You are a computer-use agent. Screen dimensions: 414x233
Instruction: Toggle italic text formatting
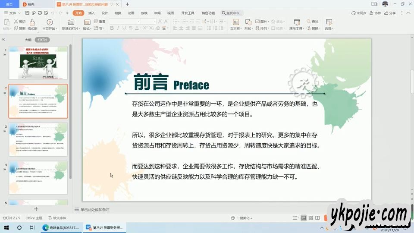(x=118, y=28)
